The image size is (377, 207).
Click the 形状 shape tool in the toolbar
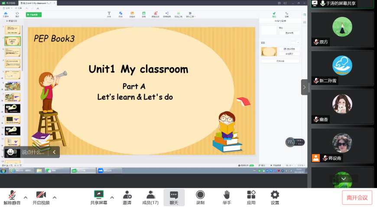[x=120, y=14]
